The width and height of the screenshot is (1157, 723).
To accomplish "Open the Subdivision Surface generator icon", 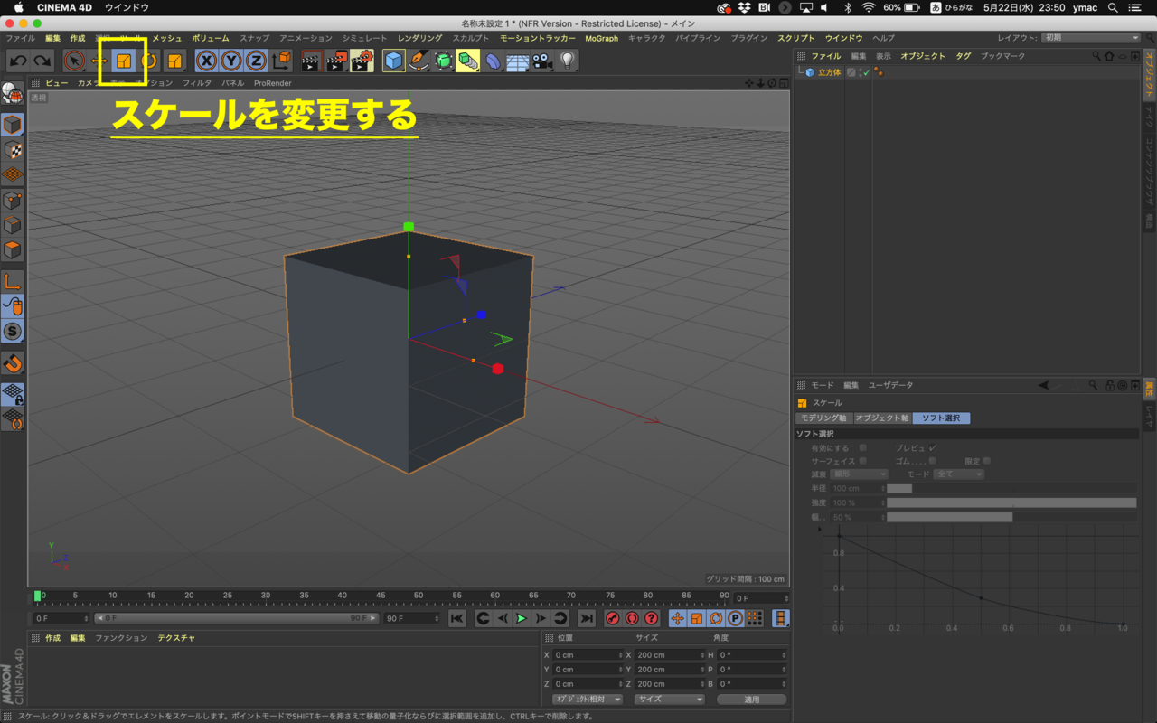I will [443, 61].
